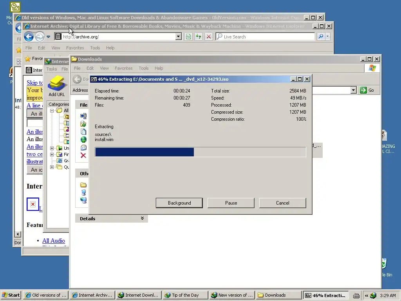Go back in Internet Explorer archive.org window

[x=29, y=36]
